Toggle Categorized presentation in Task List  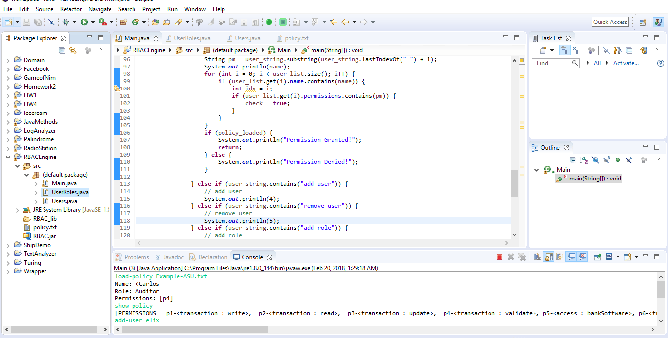click(x=565, y=50)
